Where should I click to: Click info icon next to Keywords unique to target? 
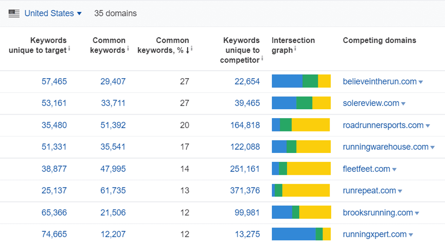(x=69, y=48)
